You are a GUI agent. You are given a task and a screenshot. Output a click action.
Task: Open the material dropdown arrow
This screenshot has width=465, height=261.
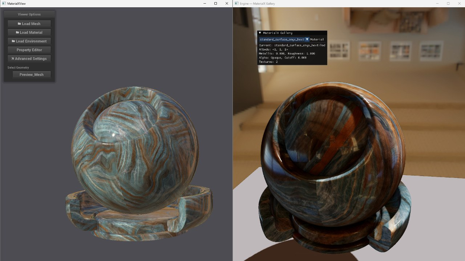307,39
